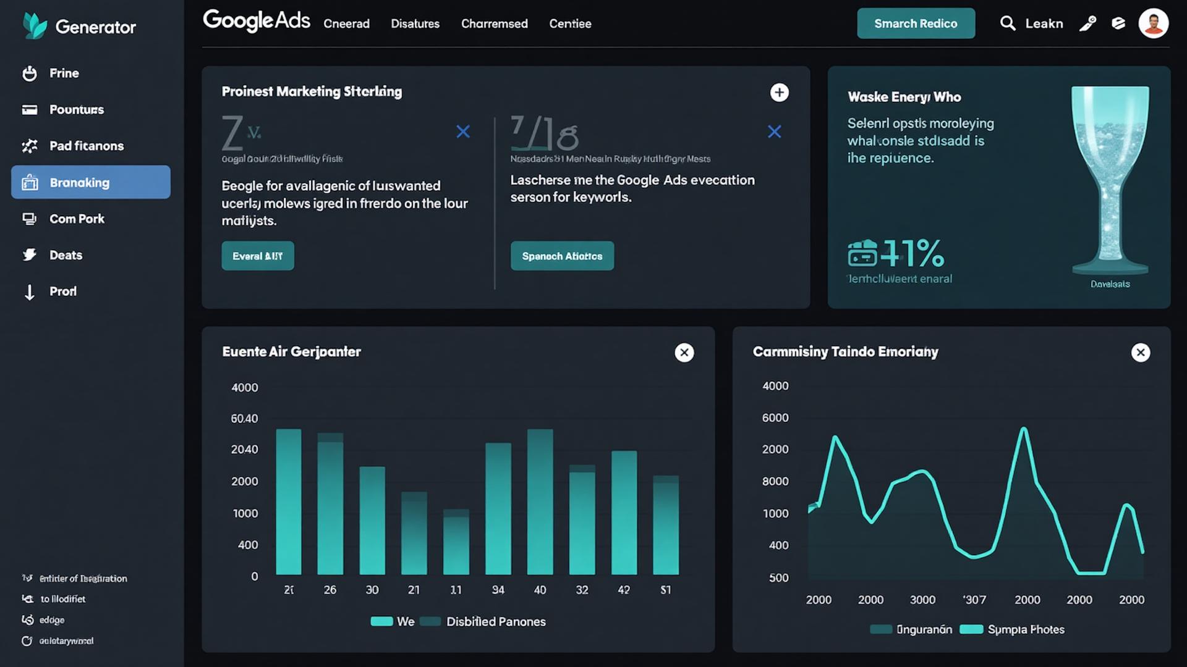Click the Smarch Redico button
This screenshot has height=667, width=1187.
[916, 23]
